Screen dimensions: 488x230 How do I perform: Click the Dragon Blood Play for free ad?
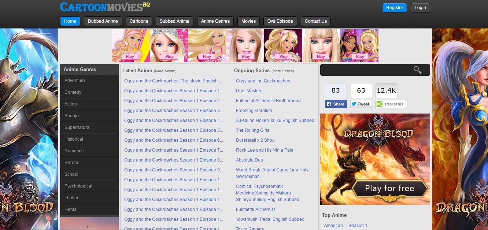tap(375, 159)
